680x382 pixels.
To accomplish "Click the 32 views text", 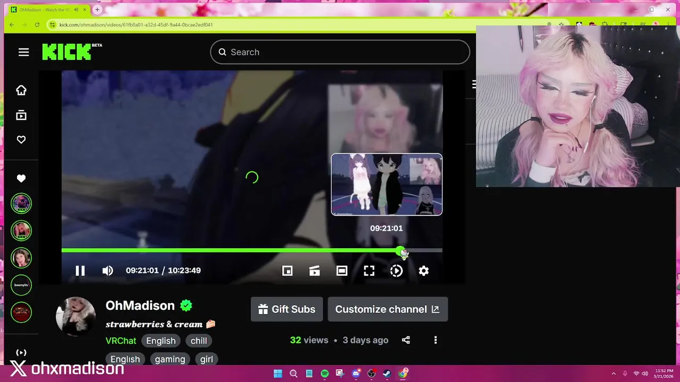I will tap(309, 340).
